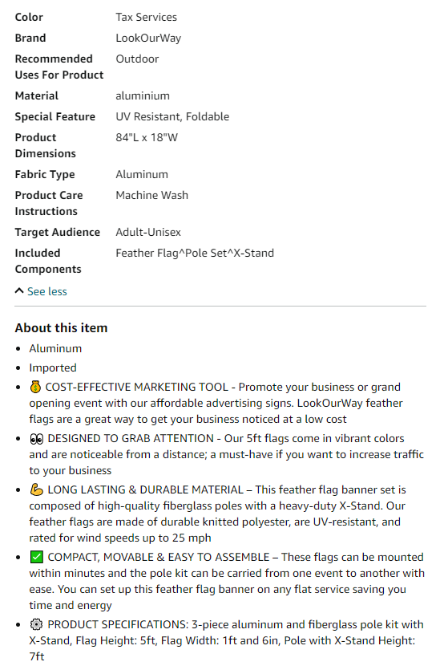Viewport: 440px width, 670px height.
Task: Click the See less chevron arrow
Action: pos(19,291)
